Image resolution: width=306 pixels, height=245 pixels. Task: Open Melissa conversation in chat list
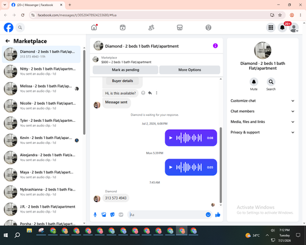(x=41, y=89)
